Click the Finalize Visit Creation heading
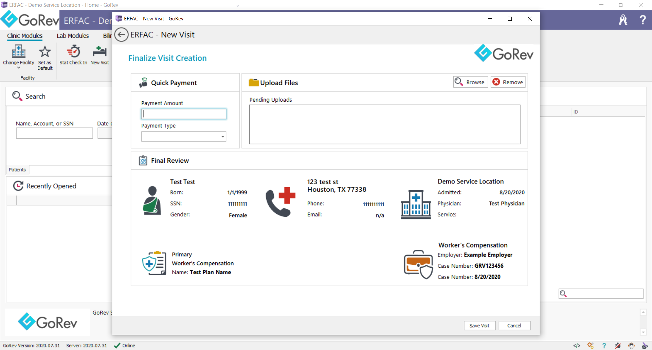This screenshot has height=350, width=652. pyautogui.click(x=167, y=58)
